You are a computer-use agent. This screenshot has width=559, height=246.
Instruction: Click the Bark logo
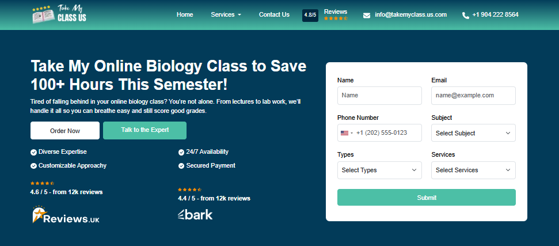195,215
